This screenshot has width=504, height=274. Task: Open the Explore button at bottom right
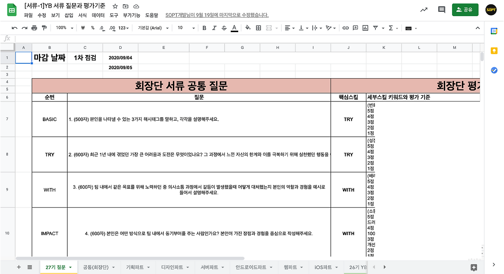tap(474, 267)
